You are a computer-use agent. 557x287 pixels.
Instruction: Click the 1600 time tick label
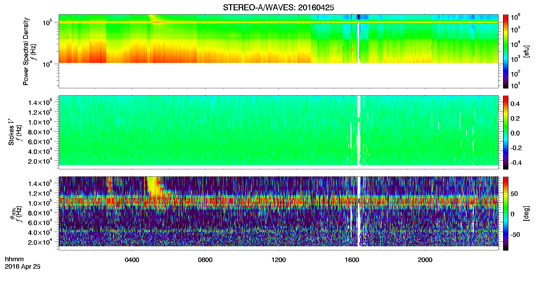(x=352, y=260)
